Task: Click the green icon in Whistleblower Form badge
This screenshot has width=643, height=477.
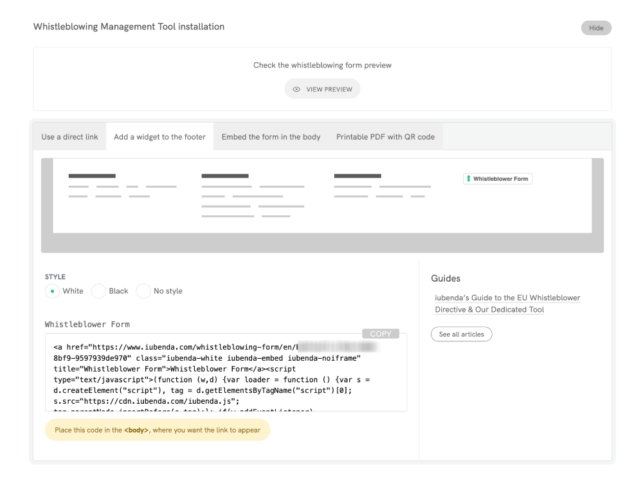Action: (x=469, y=179)
